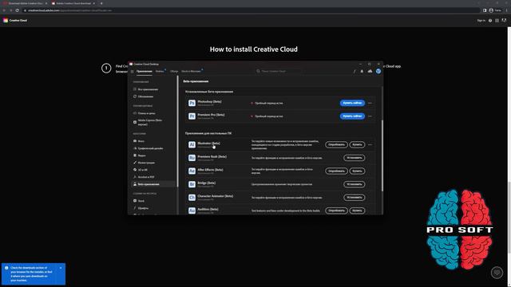The width and height of the screenshot is (511, 287).
Task: Reload the browser page
Action: tap(17, 10)
